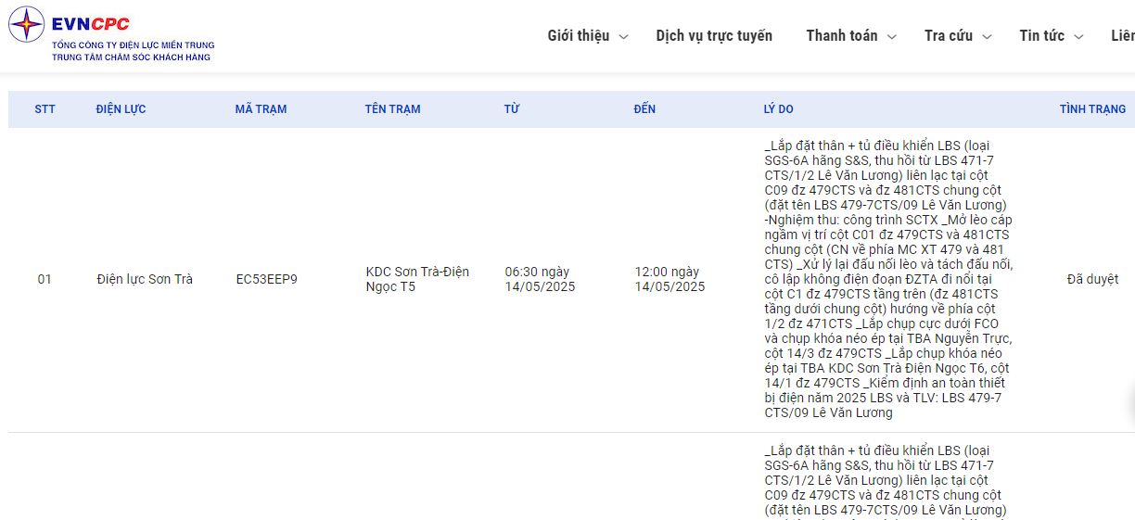The width and height of the screenshot is (1135, 520).
Task: Select the Tên trạm column header
Action: 392,109
